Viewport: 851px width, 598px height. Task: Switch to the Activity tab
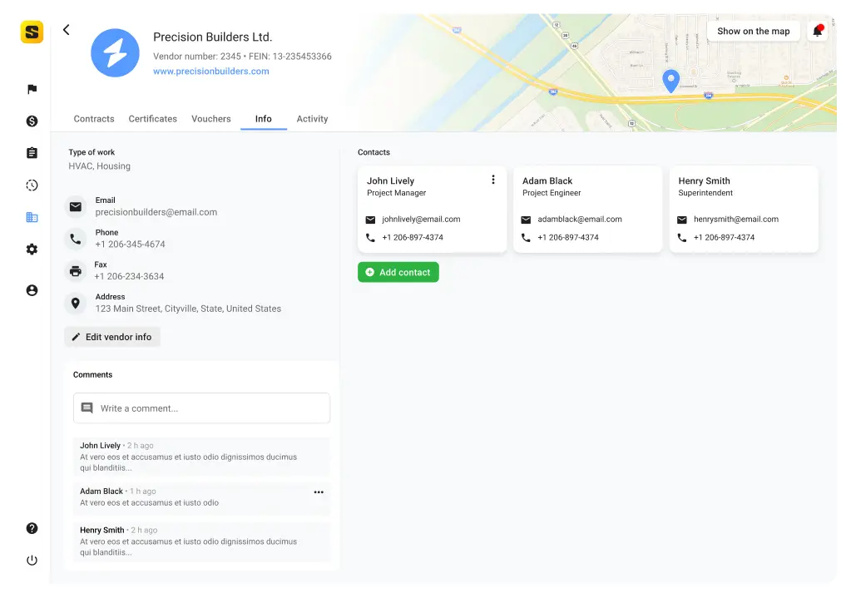tap(312, 119)
